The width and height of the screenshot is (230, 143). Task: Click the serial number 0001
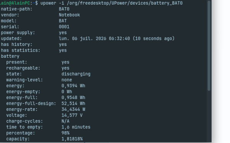pyautogui.click(x=64, y=27)
